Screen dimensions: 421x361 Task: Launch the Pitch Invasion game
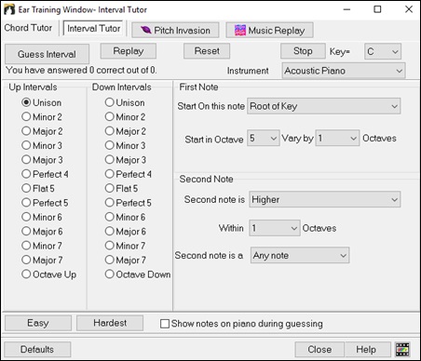[175, 30]
